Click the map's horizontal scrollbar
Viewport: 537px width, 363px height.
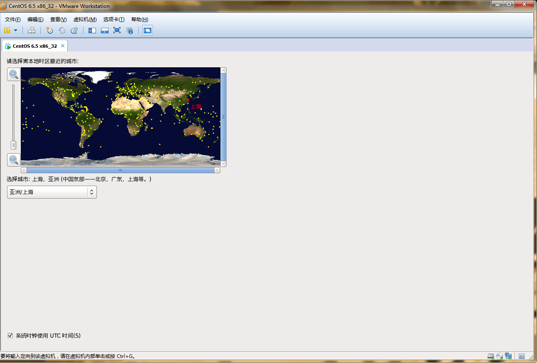click(120, 170)
